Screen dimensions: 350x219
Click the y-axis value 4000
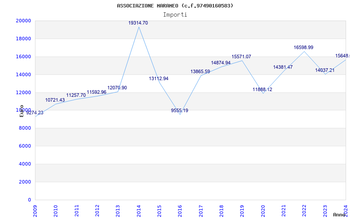point(25,164)
